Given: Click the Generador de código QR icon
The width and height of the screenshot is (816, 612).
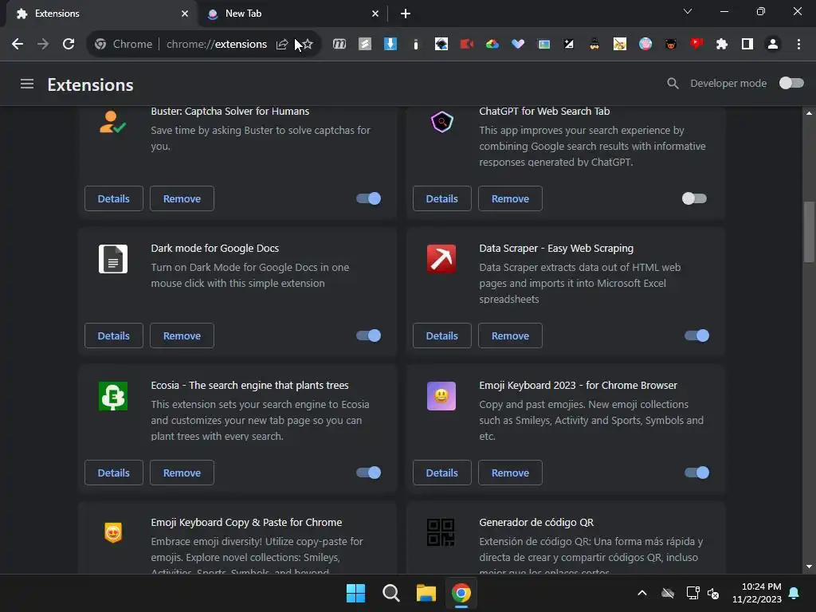Looking at the screenshot, I should click(441, 532).
